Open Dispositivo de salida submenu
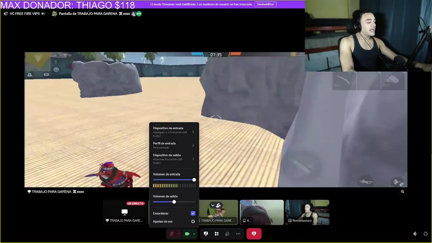The height and width of the screenshot is (243, 432). pyautogui.click(x=174, y=159)
